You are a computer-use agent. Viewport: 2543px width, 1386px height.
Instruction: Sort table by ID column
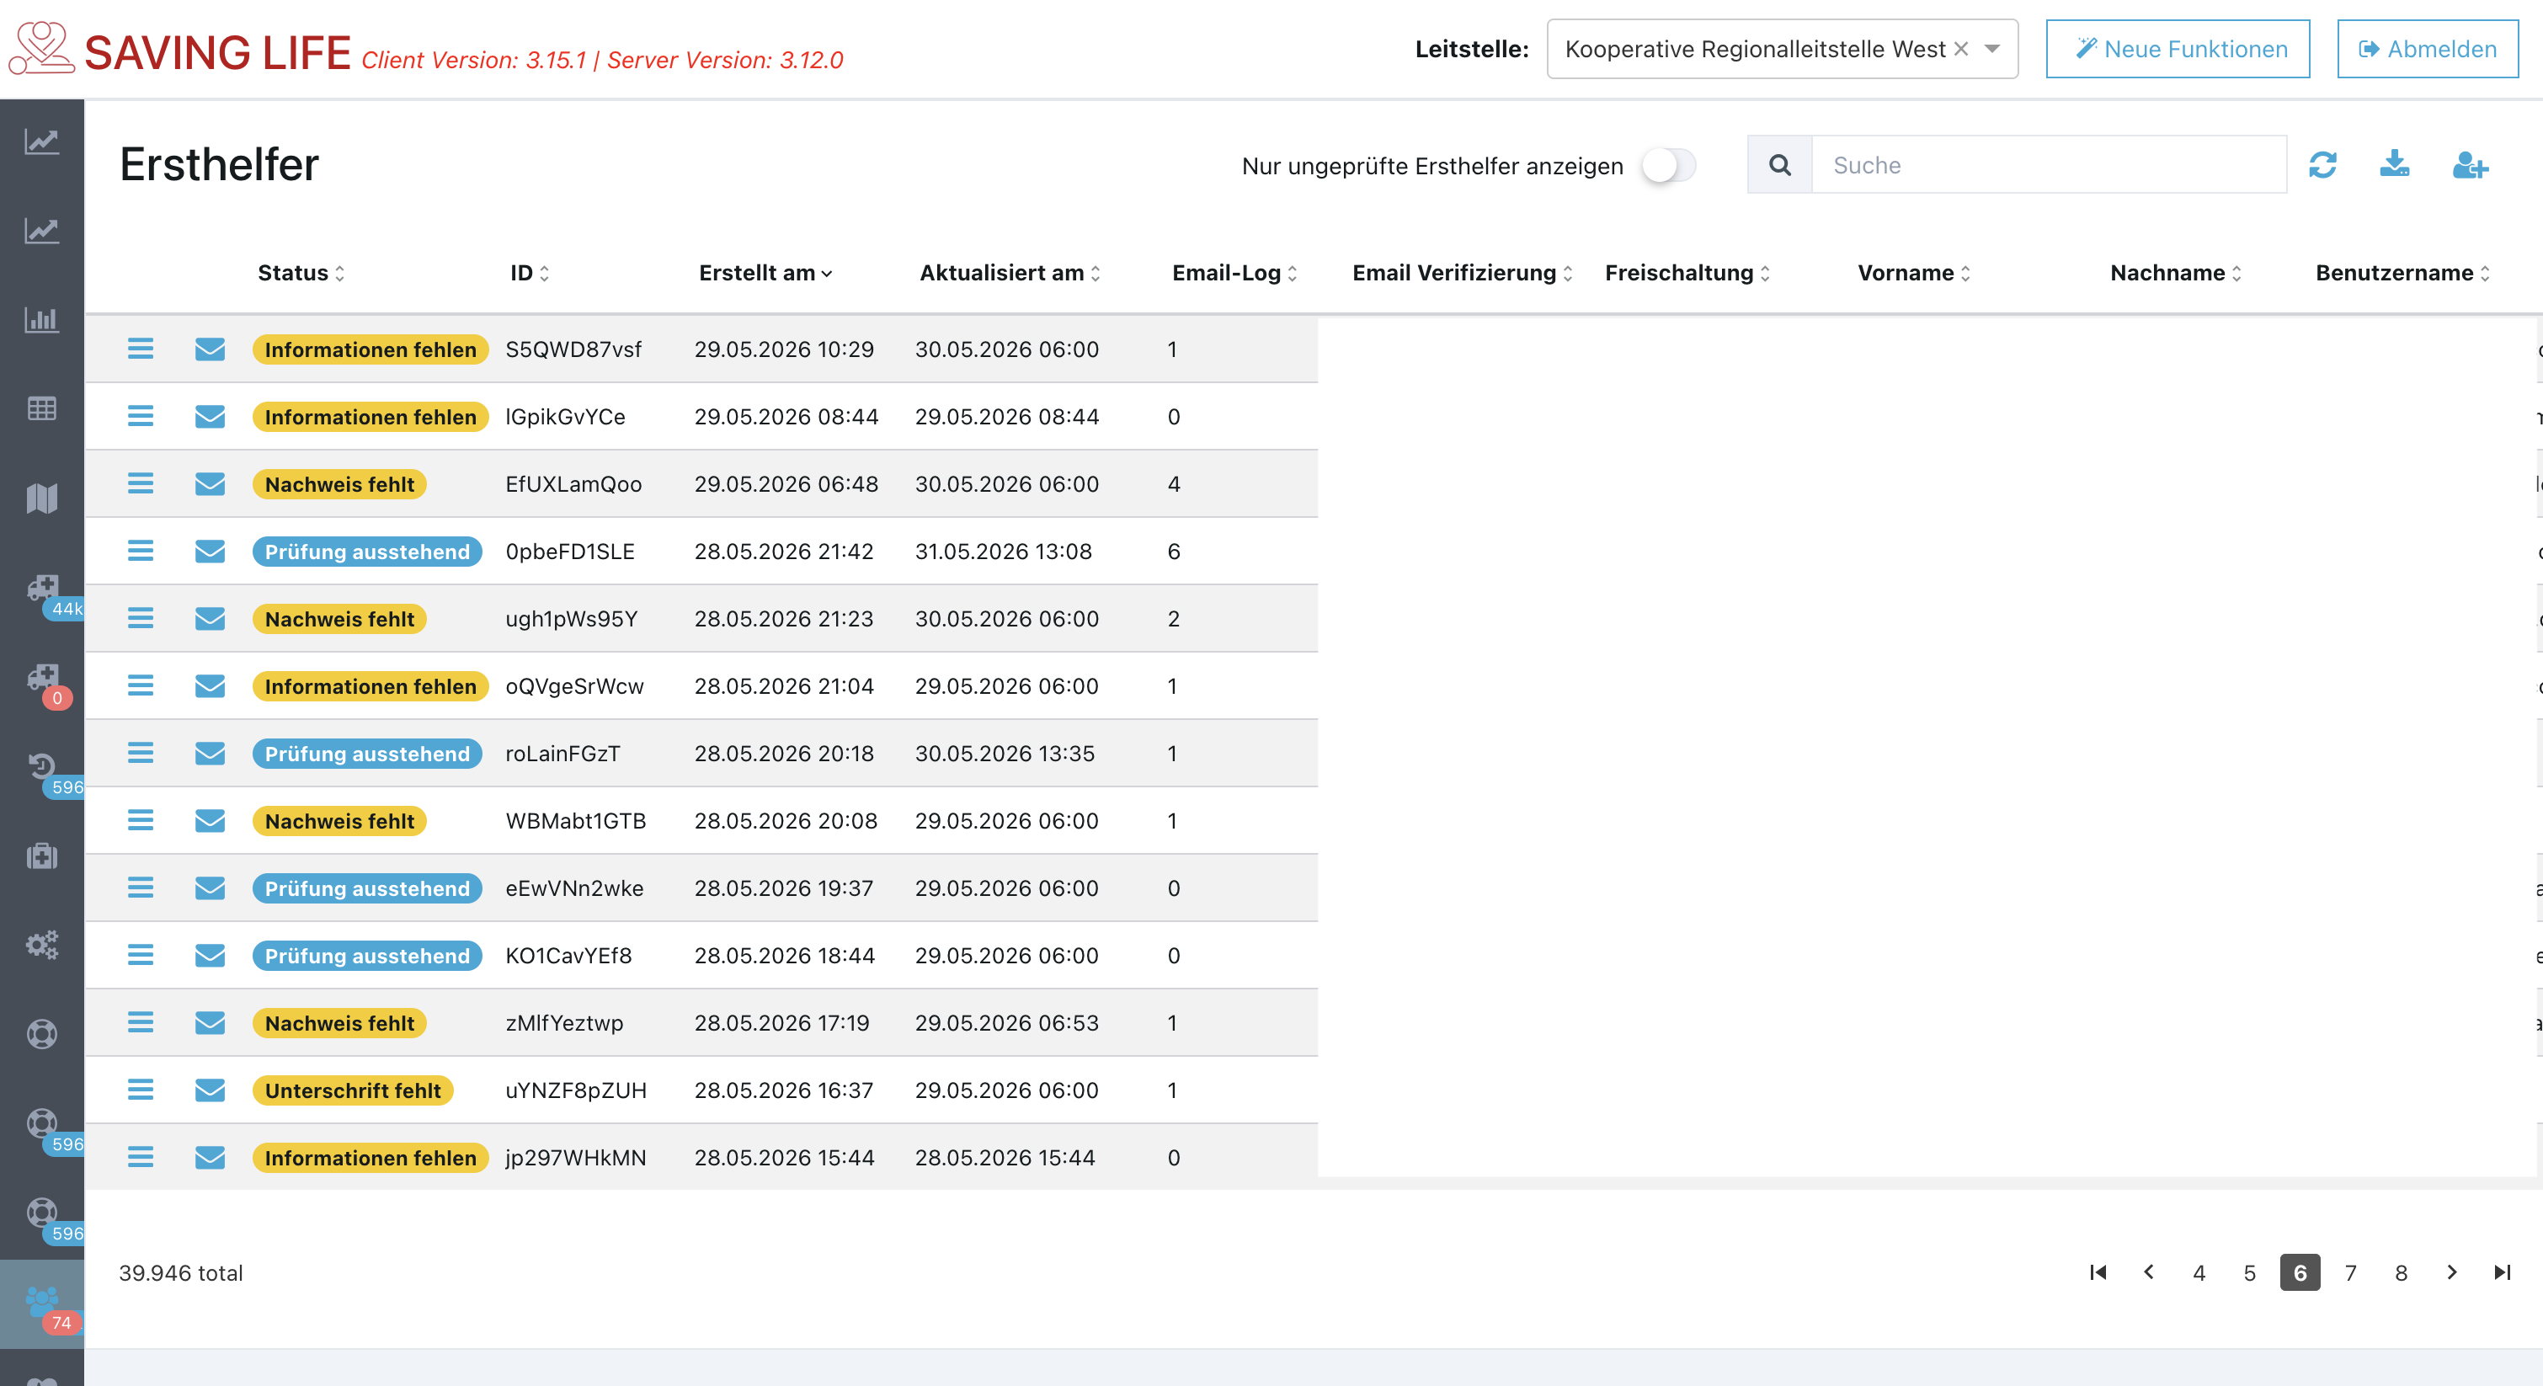[x=529, y=273]
